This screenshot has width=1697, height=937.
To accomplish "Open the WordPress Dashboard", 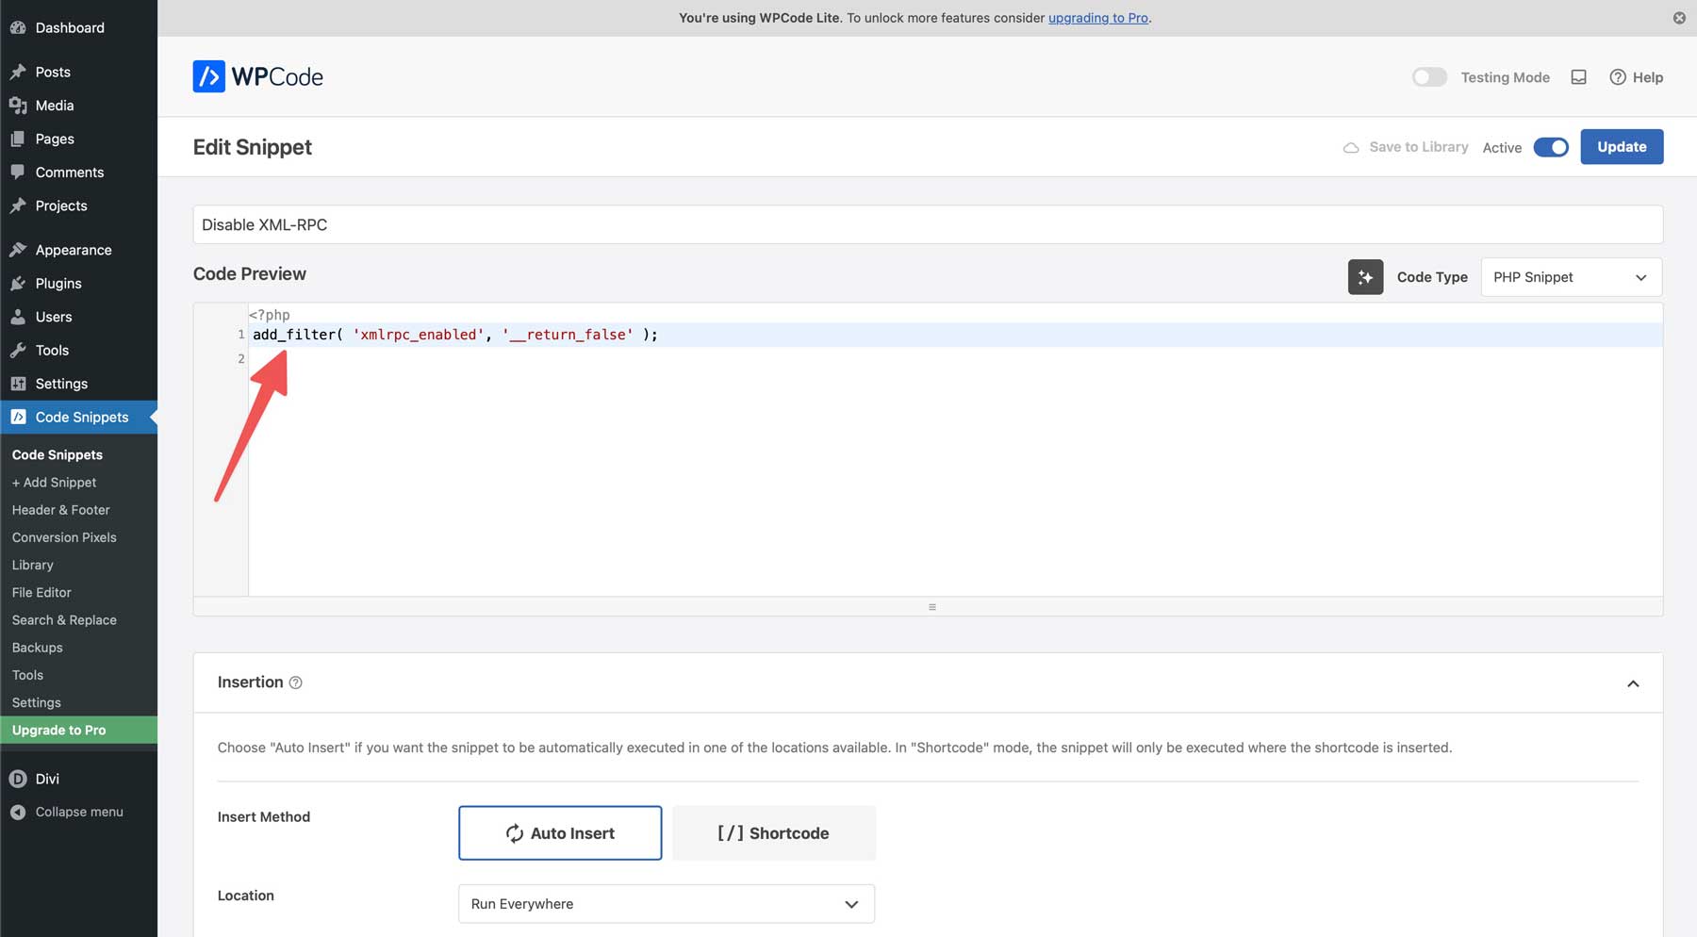I will click(x=69, y=27).
